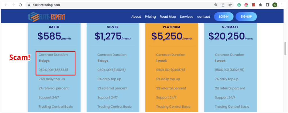
Task: Click the padlock site info icon
Action: pos(29,5)
